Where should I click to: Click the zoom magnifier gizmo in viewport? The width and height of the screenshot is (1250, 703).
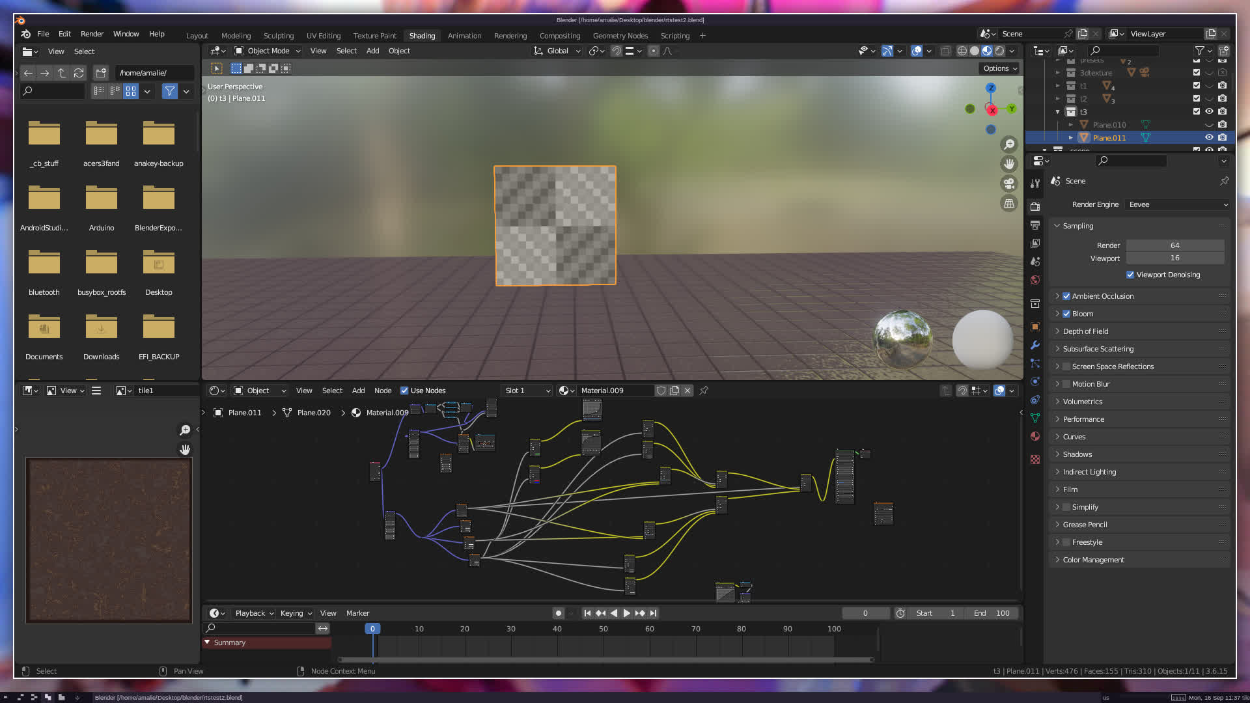1009,145
